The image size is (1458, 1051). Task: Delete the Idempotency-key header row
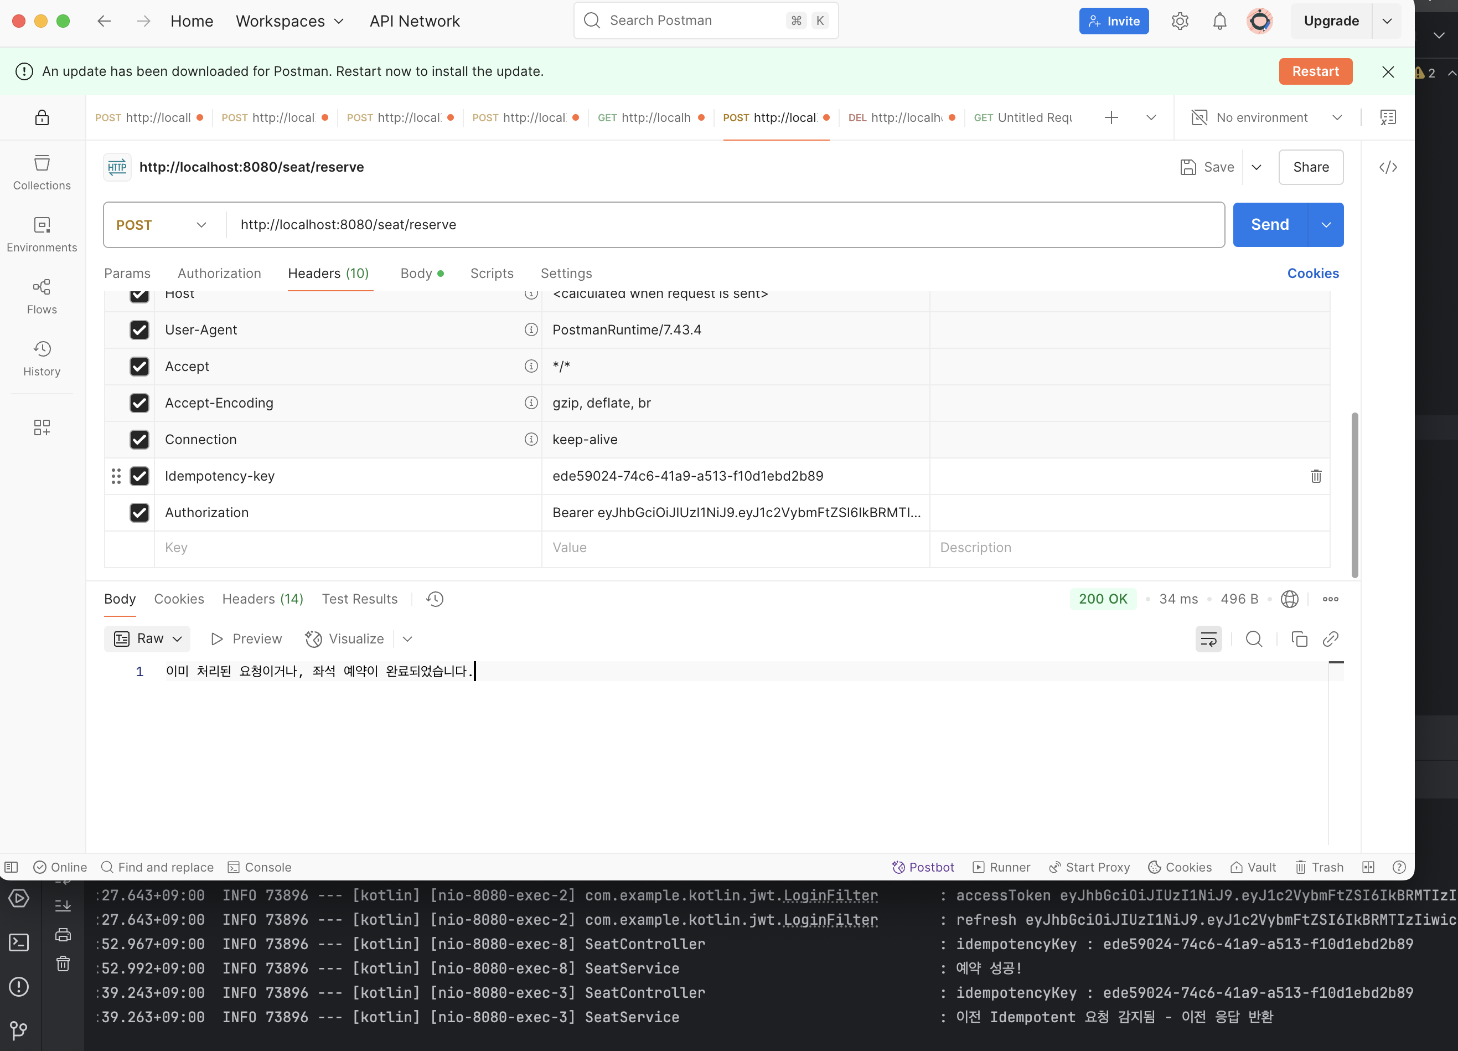[1315, 476]
